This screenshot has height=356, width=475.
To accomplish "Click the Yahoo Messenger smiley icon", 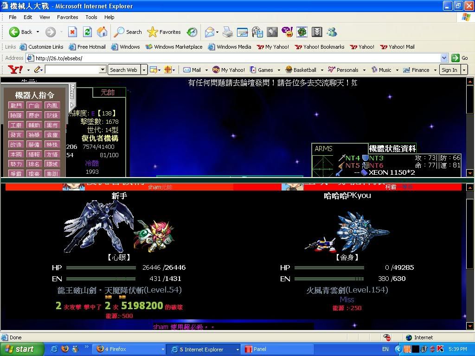I will coord(287,32).
